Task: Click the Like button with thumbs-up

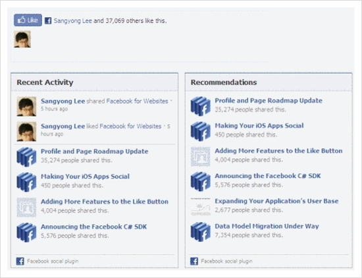Action: (28, 20)
